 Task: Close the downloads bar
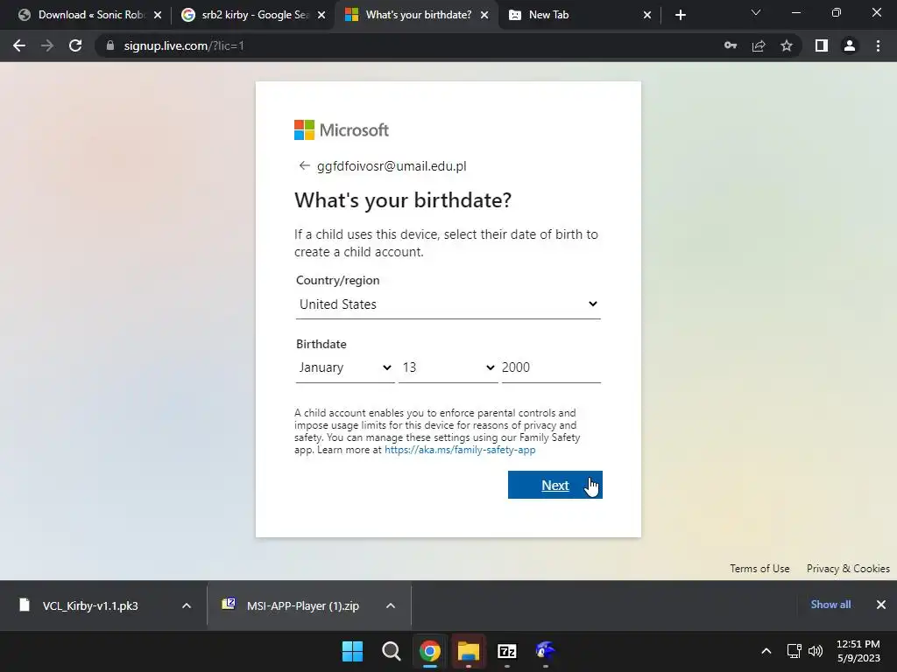[881, 605]
